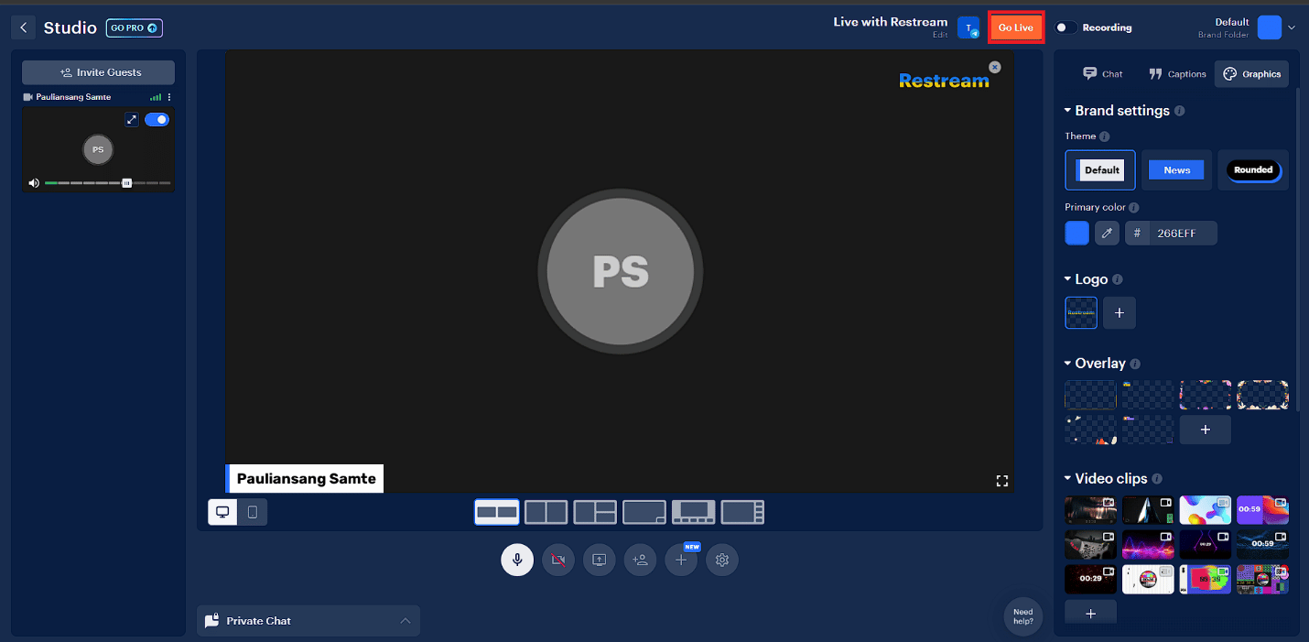Collapse the Overlay section

pyautogui.click(x=1067, y=364)
